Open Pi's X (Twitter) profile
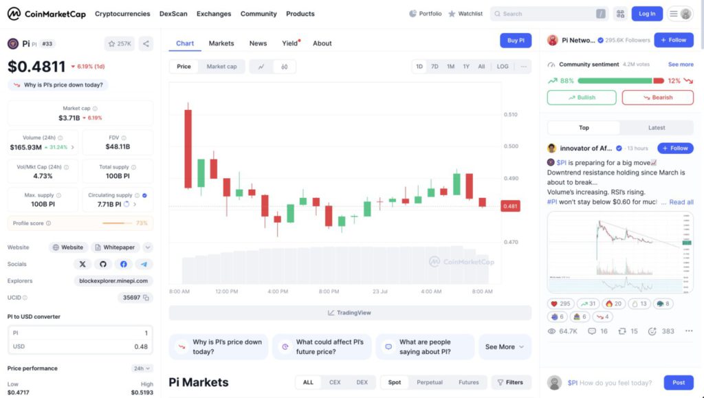 [82, 264]
